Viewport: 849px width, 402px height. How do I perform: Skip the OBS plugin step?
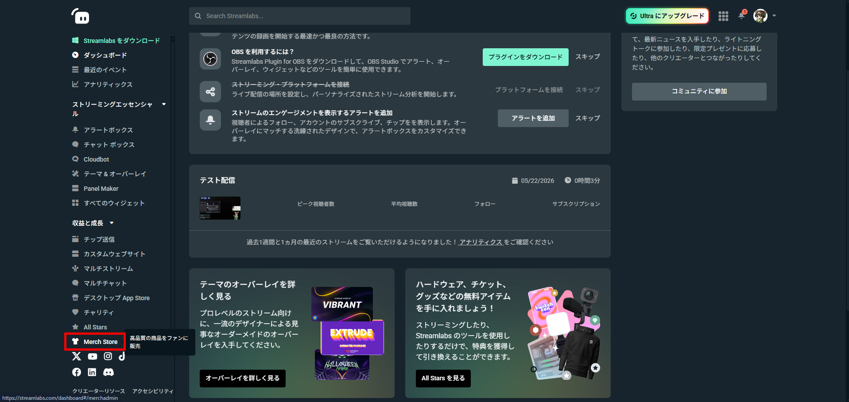pos(588,57)
